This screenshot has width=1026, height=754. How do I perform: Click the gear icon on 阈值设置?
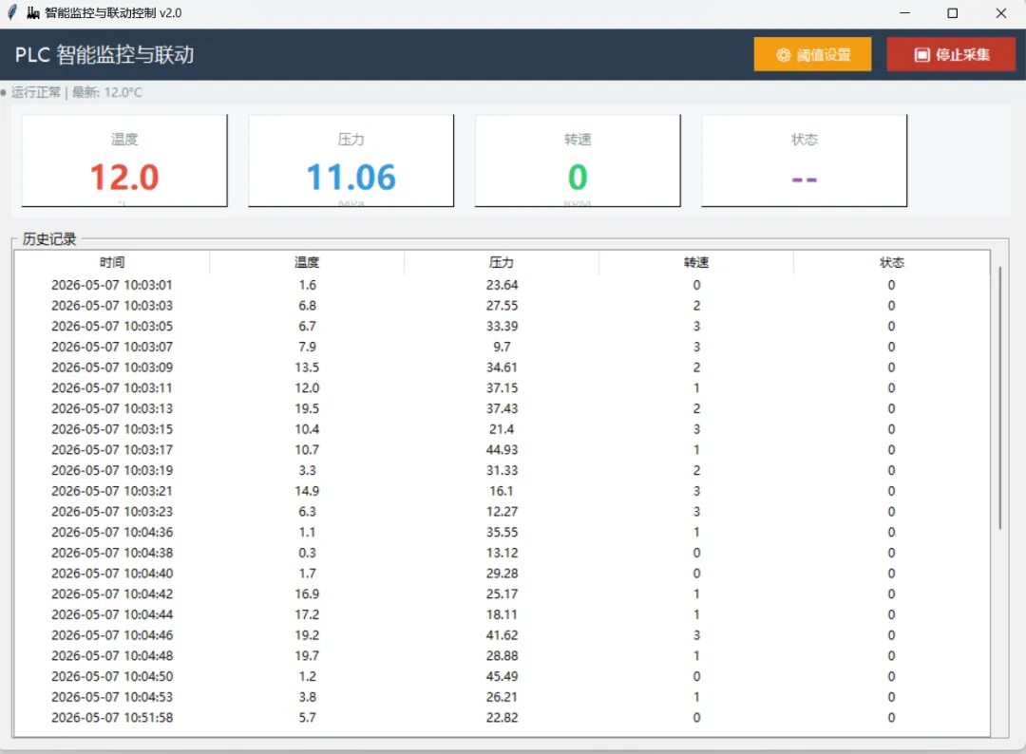tap(783, 55)
